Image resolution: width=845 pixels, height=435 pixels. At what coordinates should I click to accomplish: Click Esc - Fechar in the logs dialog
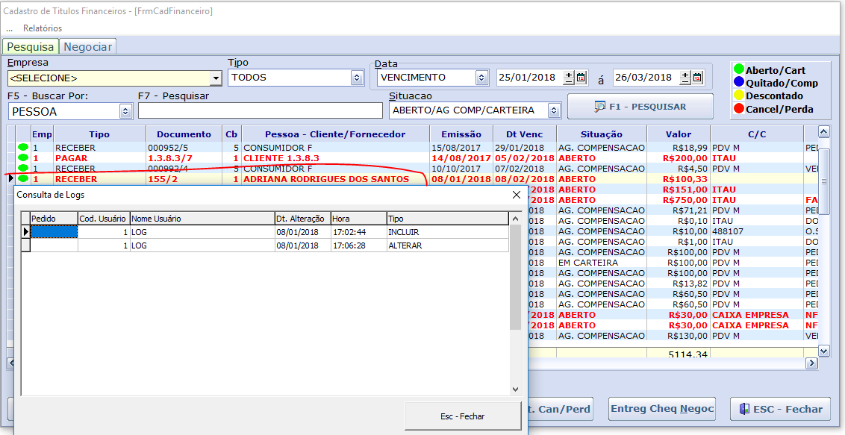tap(462, 416)
